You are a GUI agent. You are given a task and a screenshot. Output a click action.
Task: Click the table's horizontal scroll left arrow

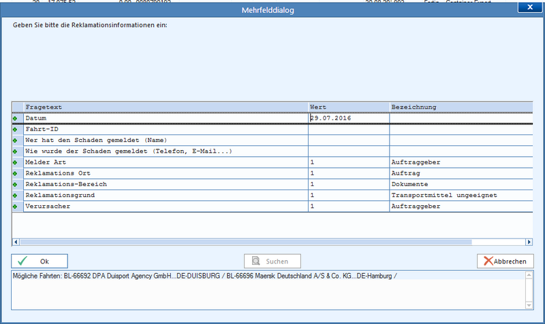(x=16, y=242)
